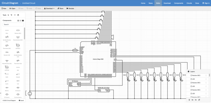Open the Download dropdown in toolbar

pyautogui.click(x=49, y=8)
